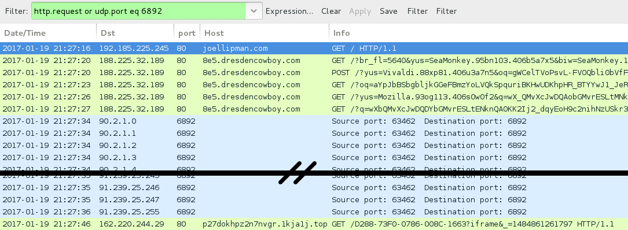The width and height of the screenshot is (628, 230).
Task: Click timestamp 2017-01-19 21:27:36
Action: pos(46,212)
